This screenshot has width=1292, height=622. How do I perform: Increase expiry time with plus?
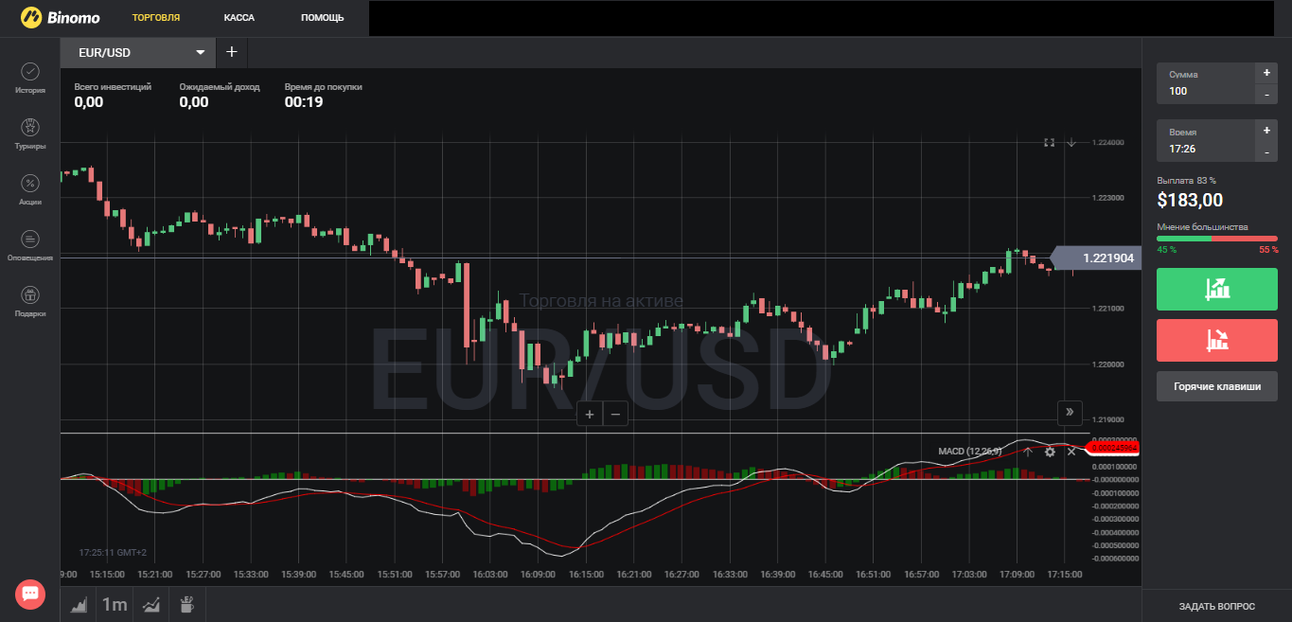coord(1266,131)
